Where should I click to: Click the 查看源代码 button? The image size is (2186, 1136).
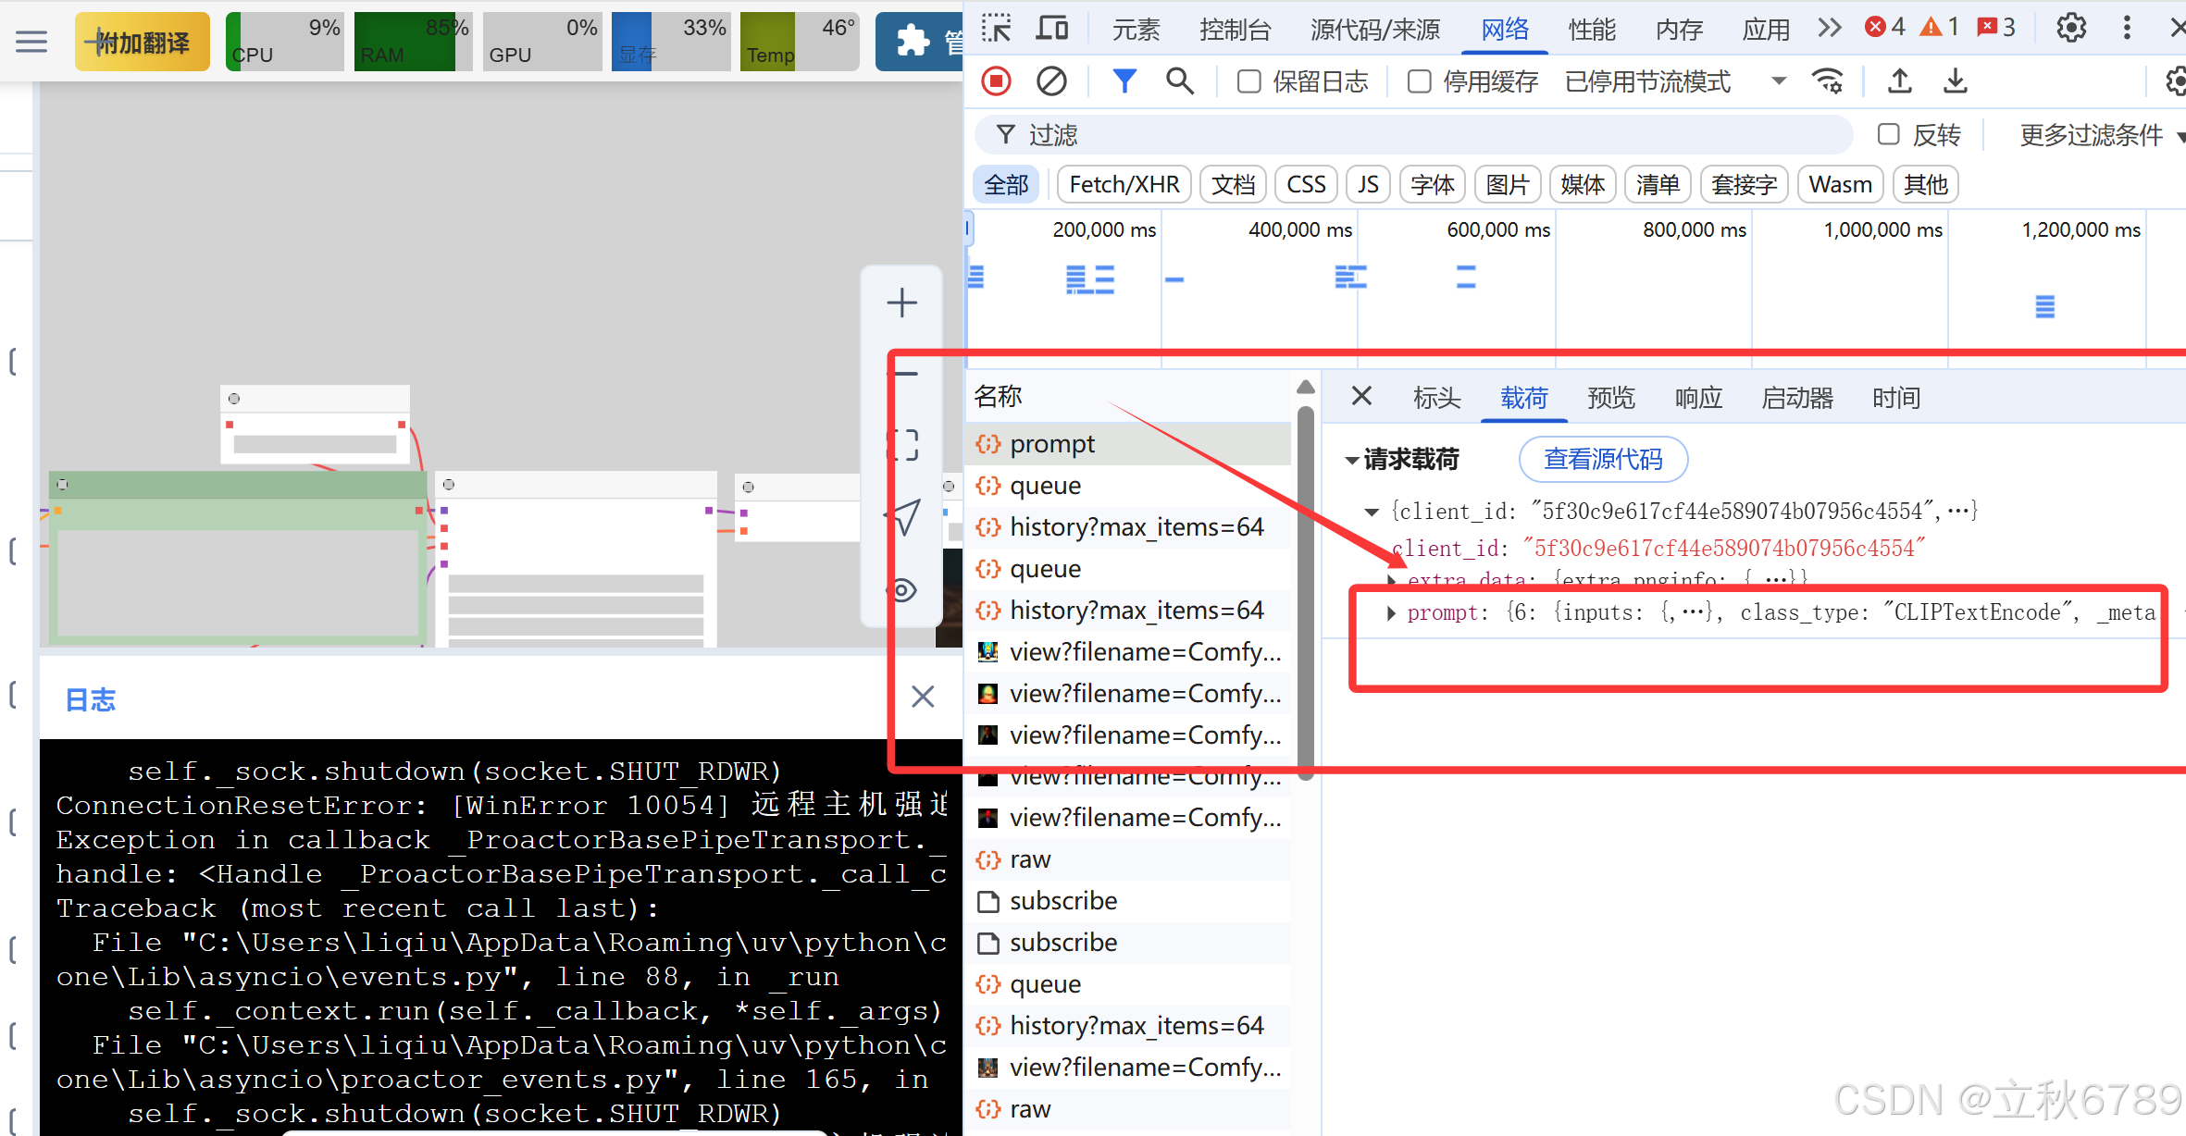tap(1603, 459)
